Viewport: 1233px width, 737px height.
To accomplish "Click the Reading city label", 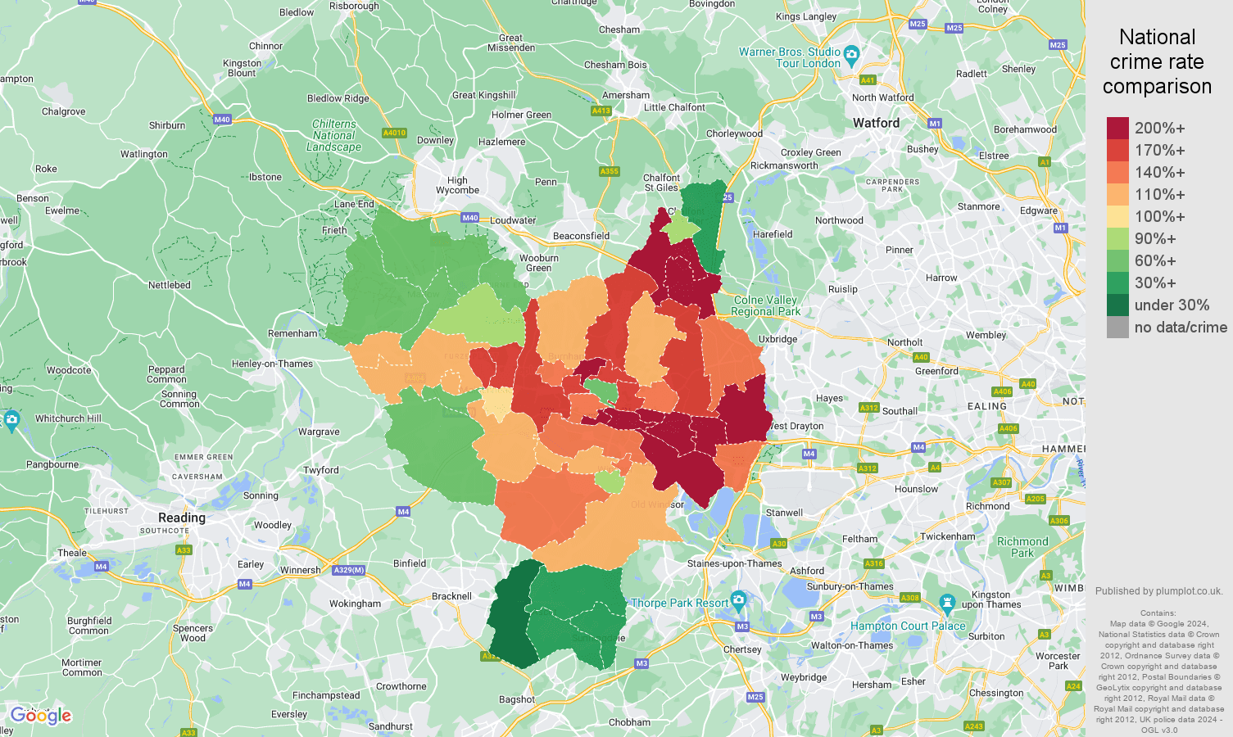I will tap(182, 518).
